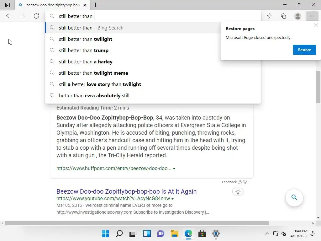Choose suggestion 'still better than a harley'
The height and width of the screenshot is (241, 321).
153,62
